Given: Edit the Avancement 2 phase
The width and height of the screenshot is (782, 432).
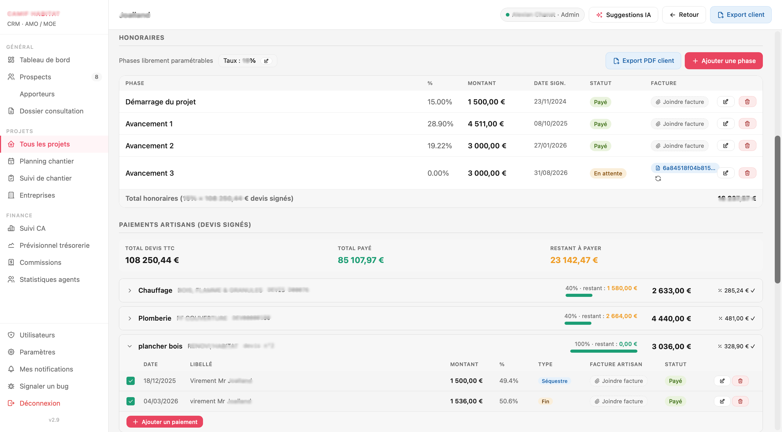Looking at the screenshot, I should [x=726, y=146].
